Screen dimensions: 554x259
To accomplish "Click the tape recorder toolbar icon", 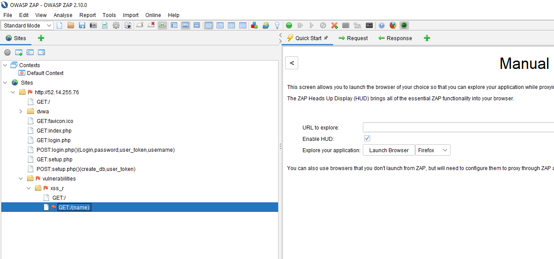I will 369,26.
